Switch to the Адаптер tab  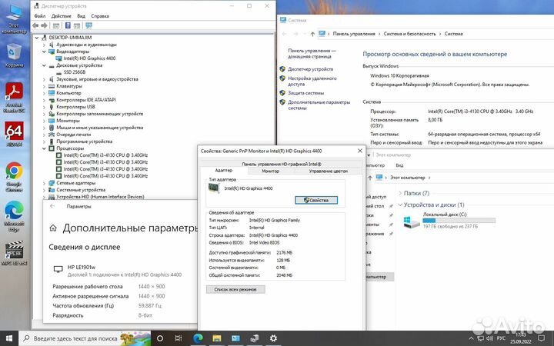[x=224, y=171]
